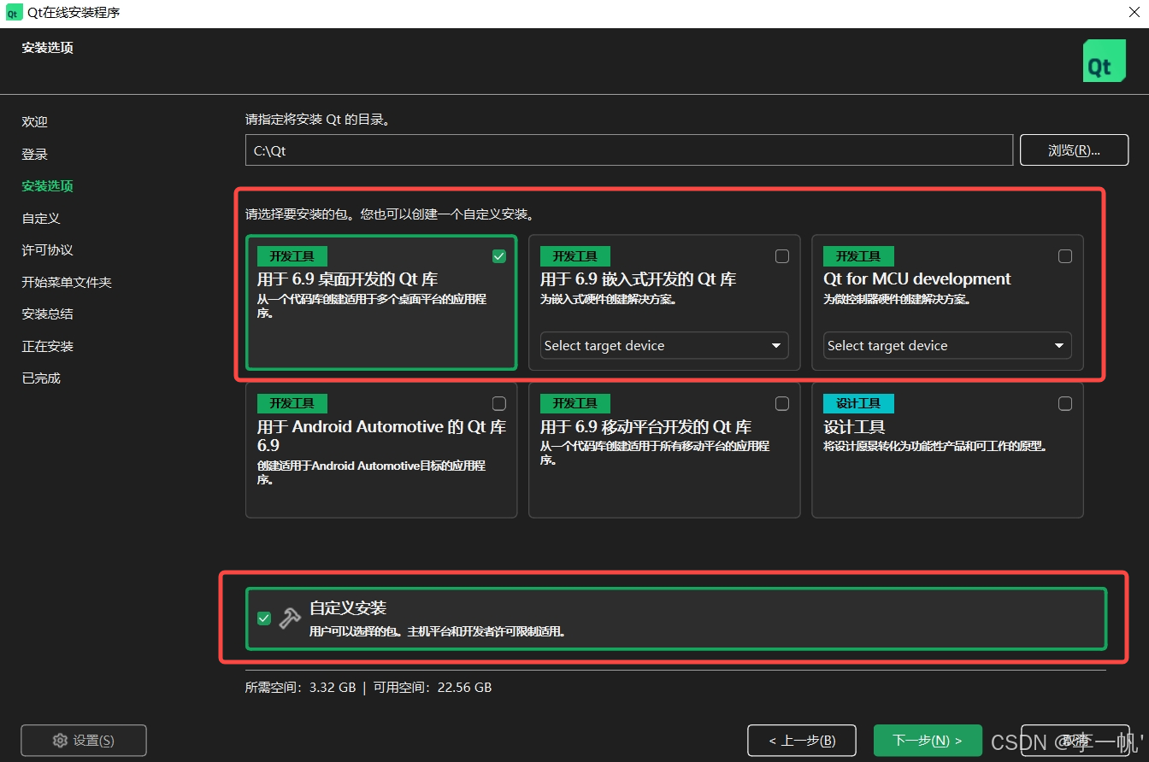The image size is (1149, 762).
Task: Toggle the 自定义安装 checkbox
Action: point(264,618)
